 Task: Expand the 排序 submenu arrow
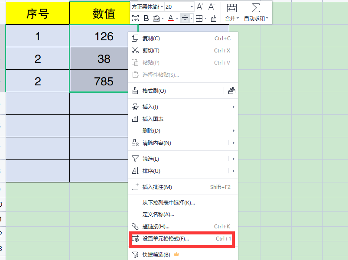234,171
